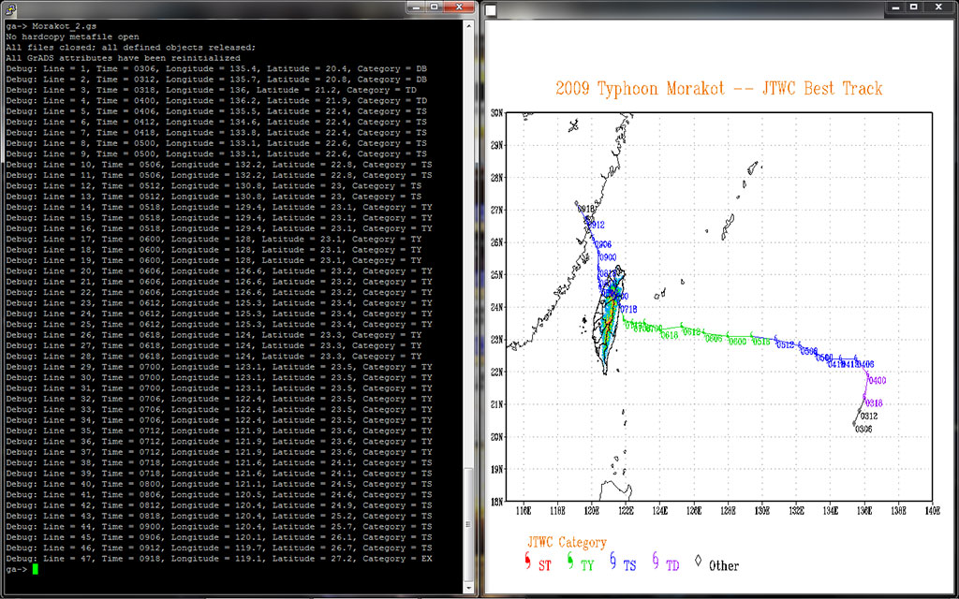Click the graphics window title icon
This screenshot has height=599, width=959.
pos(491,9)
